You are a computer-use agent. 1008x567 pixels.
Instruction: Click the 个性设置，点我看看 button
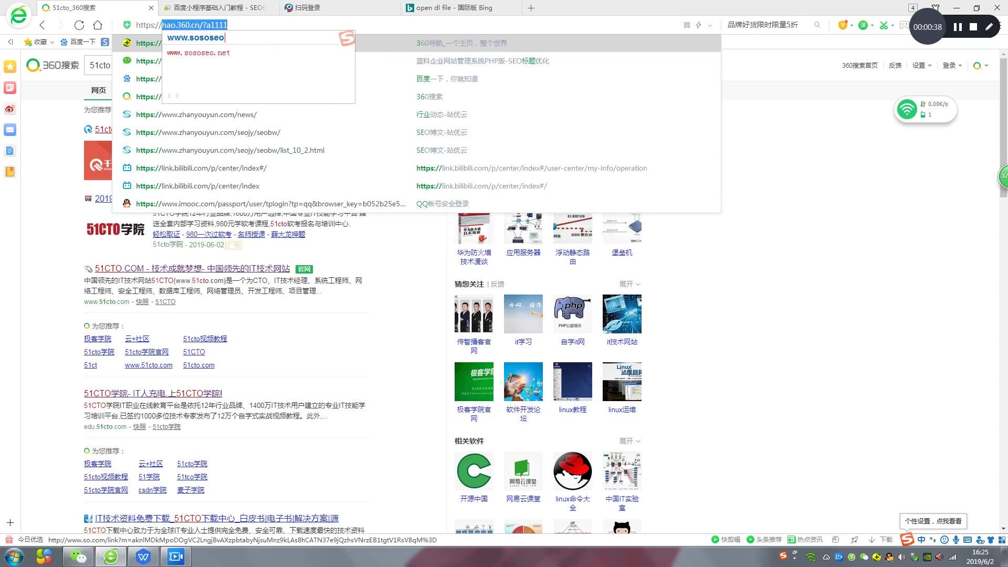tap(933, 521)
